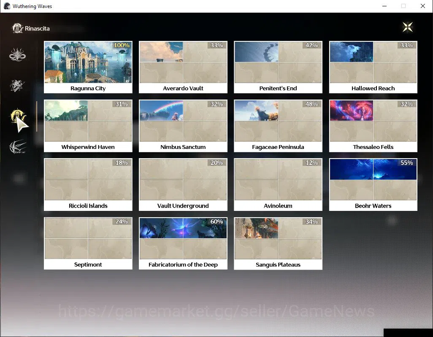Open the Thessaleo Fells card
Image resolution: width=433 pixels, height=337 pixels.
coord(373,126)
